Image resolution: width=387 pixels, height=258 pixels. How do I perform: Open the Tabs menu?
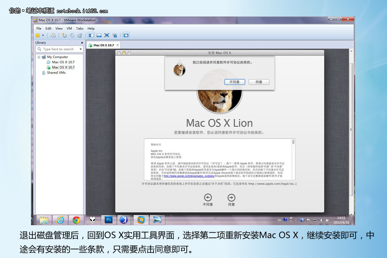pyautogui.click(x=79, y=29)
